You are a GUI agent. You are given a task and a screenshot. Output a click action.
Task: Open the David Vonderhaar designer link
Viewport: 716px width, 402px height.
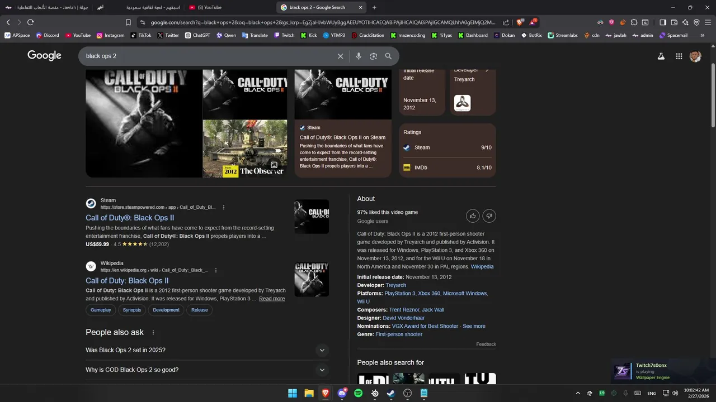[x=404, y=318]
